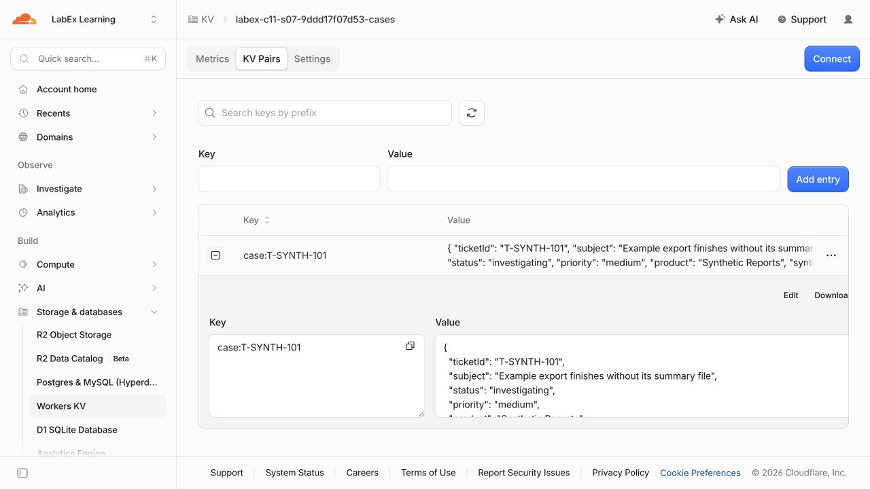The height and width of the screenshot is (489, 870).
Task: Toggle the sidebar collapse icon
Action: click(22, 473)
